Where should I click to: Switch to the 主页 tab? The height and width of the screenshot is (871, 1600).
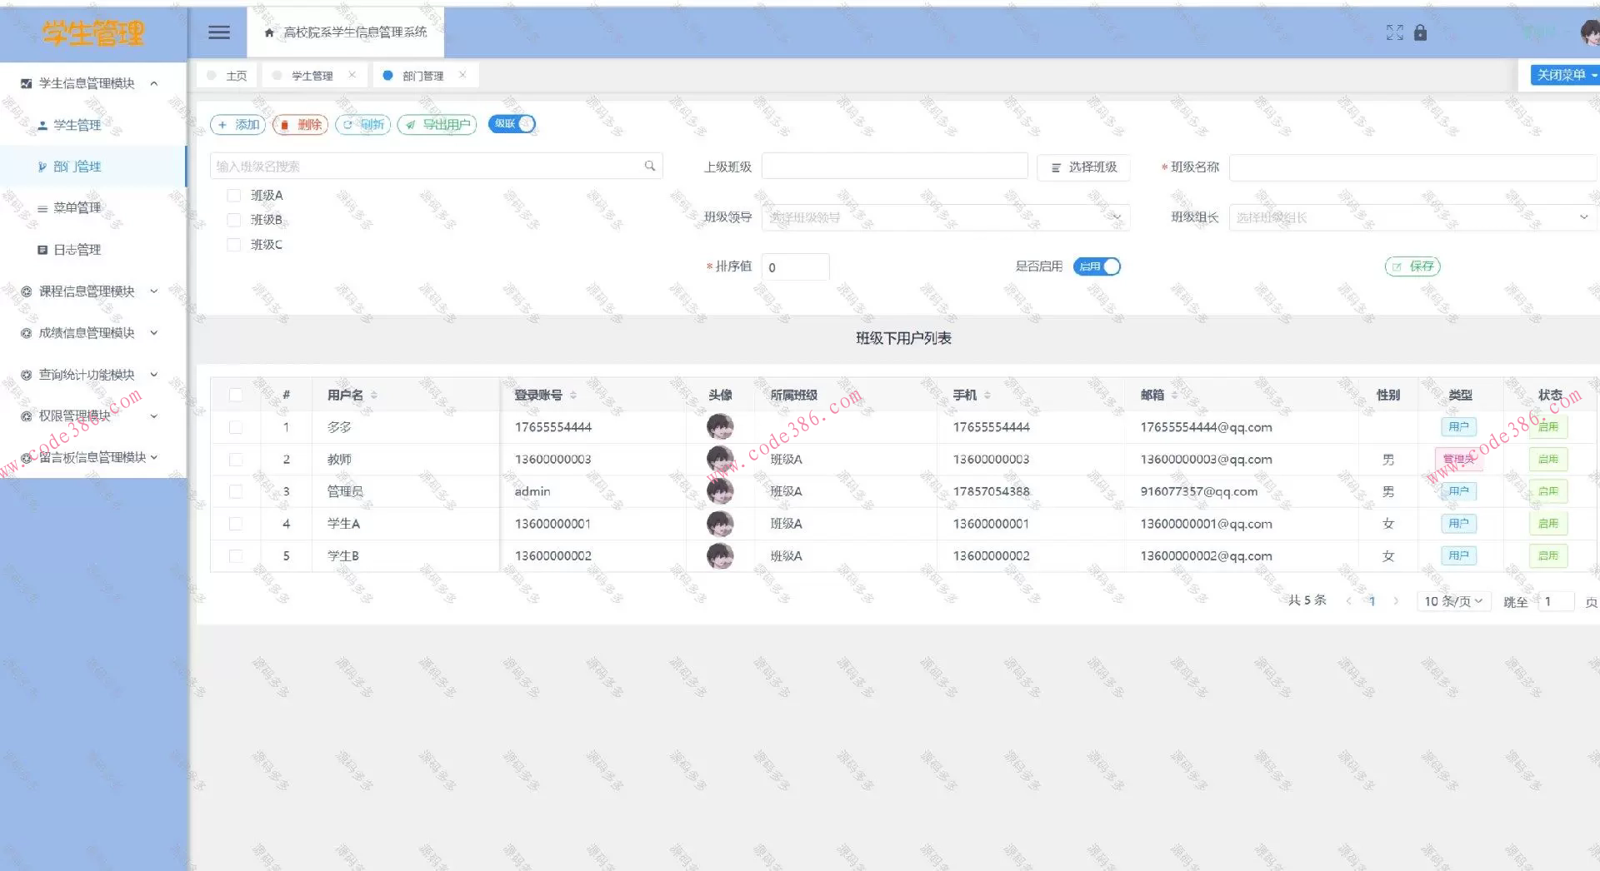click(227, 76)
